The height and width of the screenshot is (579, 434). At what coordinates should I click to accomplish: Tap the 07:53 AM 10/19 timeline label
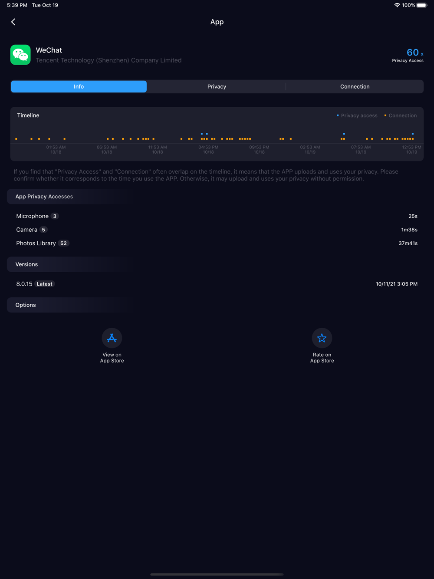click(x=361, y=150)
